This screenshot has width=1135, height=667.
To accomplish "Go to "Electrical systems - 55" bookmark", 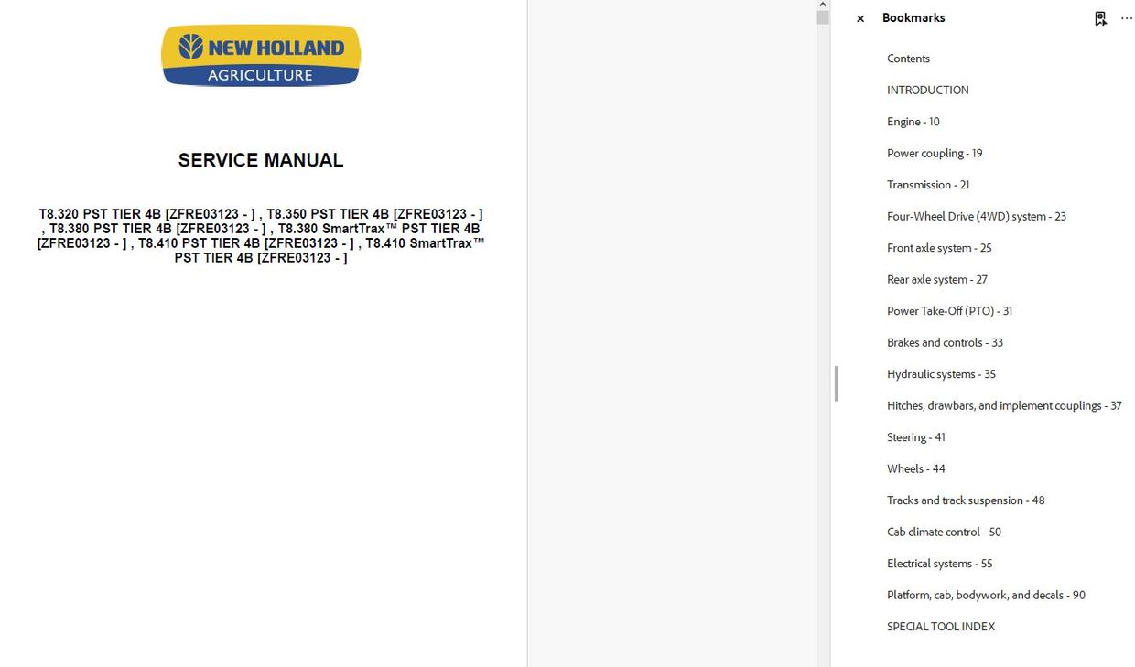I will coord(939,563).
